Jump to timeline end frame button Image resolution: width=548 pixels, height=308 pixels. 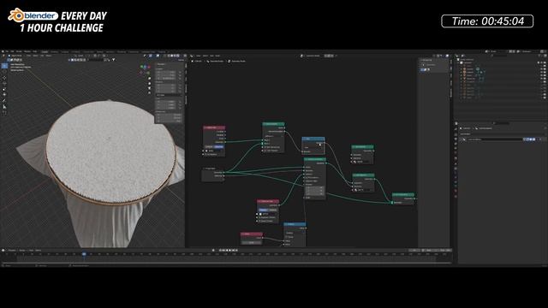point(236,250)
